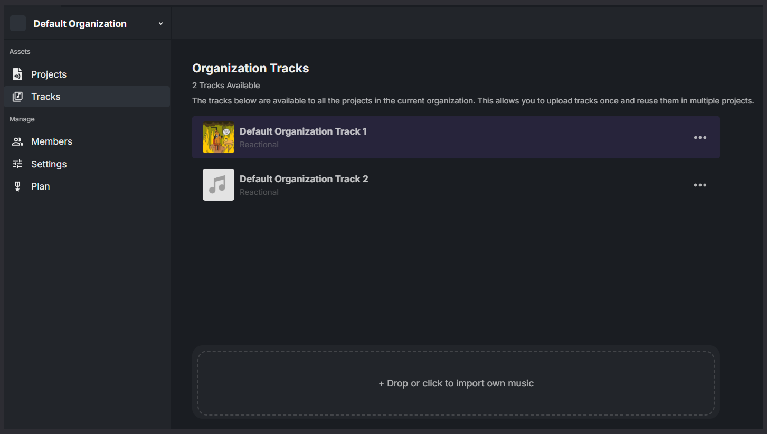Viewport: 767px width, 434px height.
Task: Click the Default Organization Track 1 title
Action: (303, 131)
